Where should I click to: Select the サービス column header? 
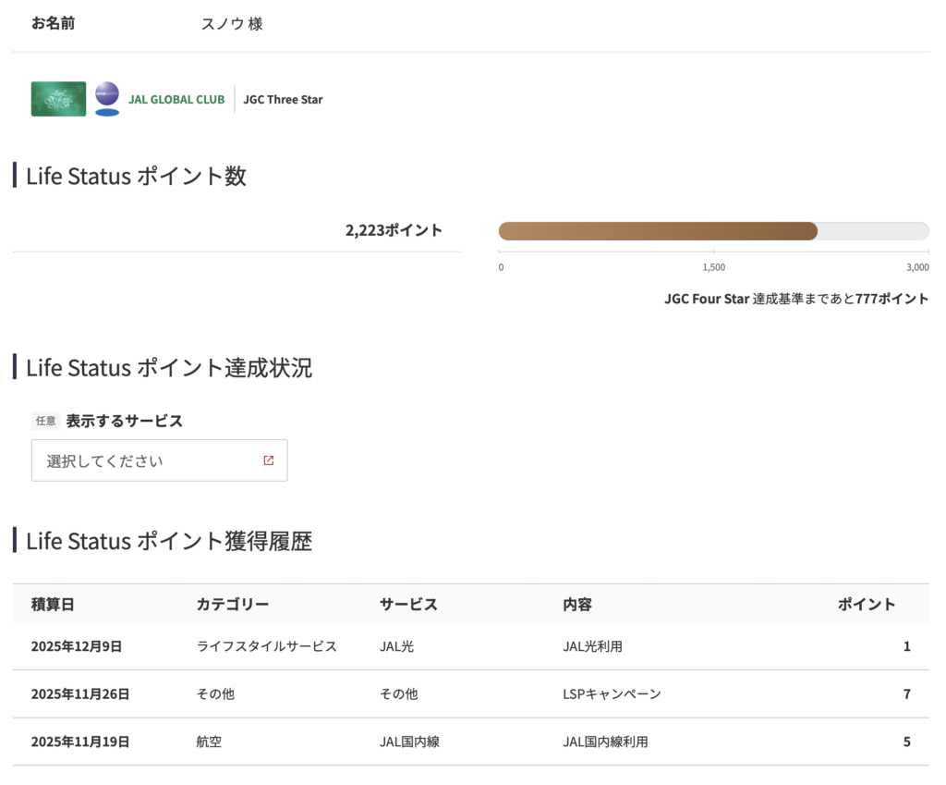(x=408, y=604)
